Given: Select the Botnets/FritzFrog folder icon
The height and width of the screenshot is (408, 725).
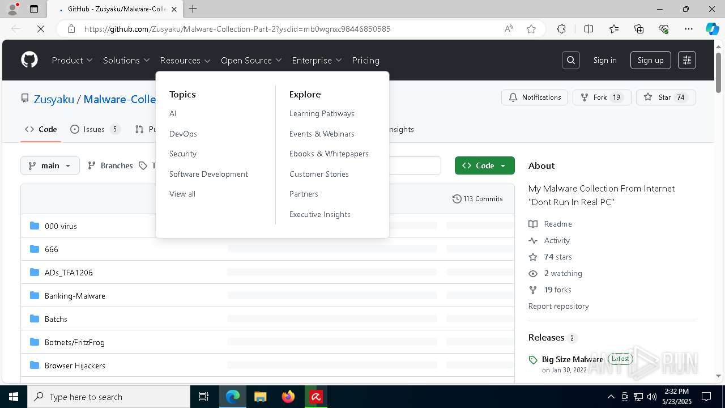Looking at the screenshot, I should pyautogui.click(x=35, y=342).
